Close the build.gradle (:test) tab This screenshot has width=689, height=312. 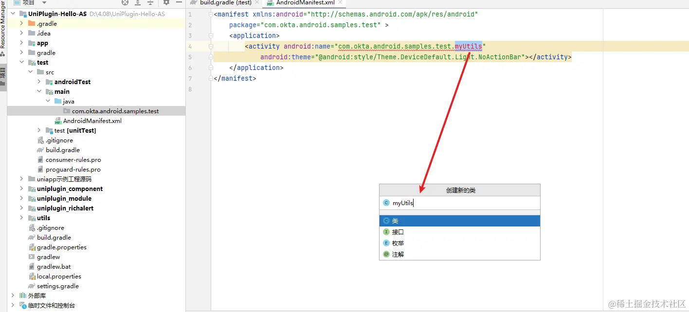point(257,2)
